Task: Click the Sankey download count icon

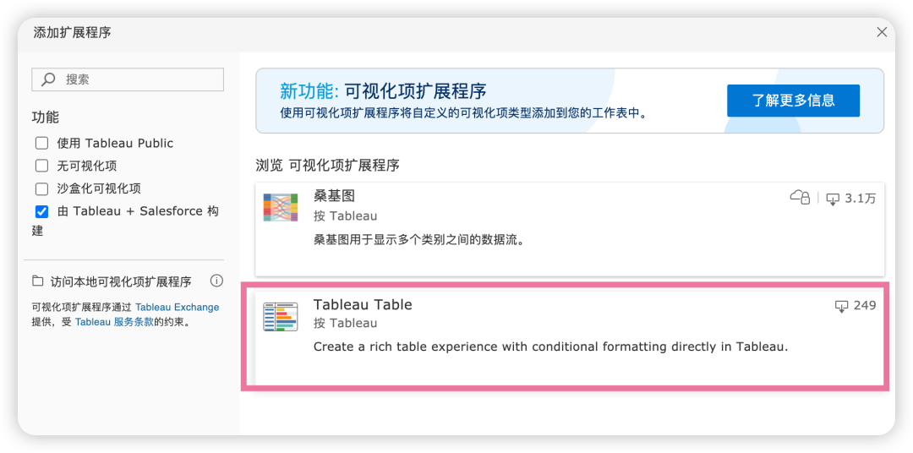Action: click(x=833, y=199)
